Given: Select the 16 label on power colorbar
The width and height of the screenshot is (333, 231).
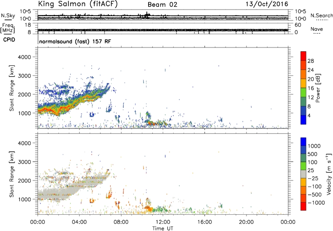Looking at the screenshot, I should [x=311, y=88].
